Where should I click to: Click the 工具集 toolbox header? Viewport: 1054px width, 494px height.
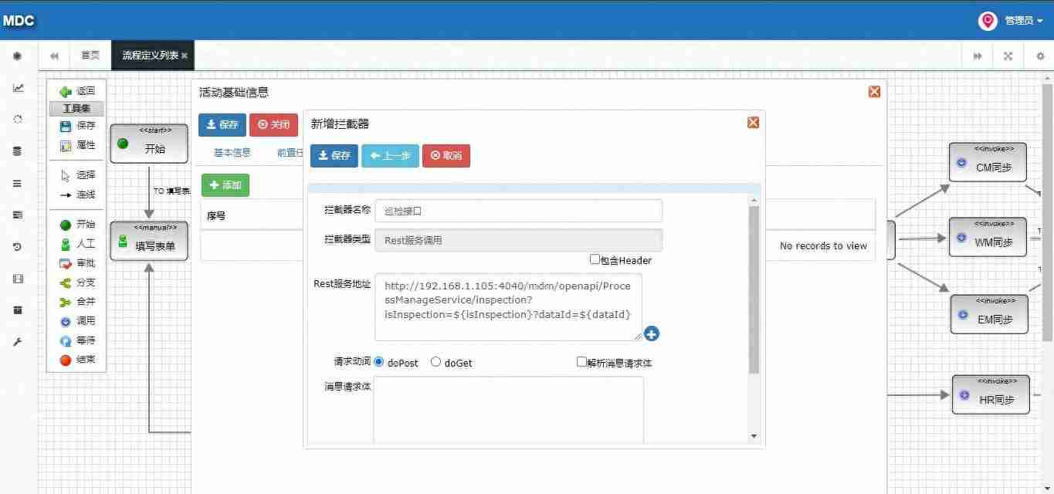[76, 109]
